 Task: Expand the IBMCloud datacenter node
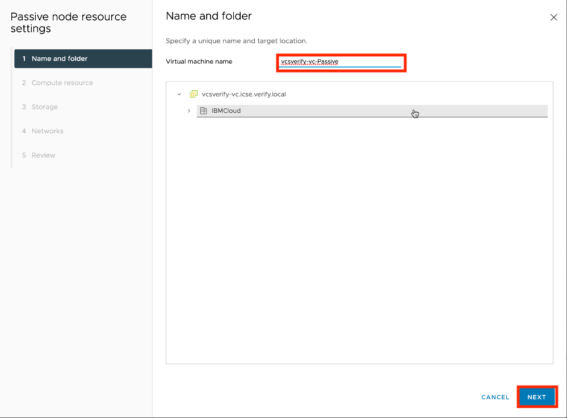click(x=189, y=111)
